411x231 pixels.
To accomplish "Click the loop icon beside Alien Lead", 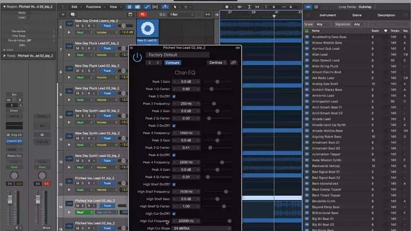I will (x=307, y=55).
